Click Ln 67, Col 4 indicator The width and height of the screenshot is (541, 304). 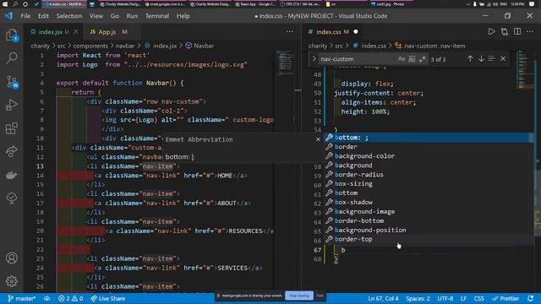click(x=383, y=298)
